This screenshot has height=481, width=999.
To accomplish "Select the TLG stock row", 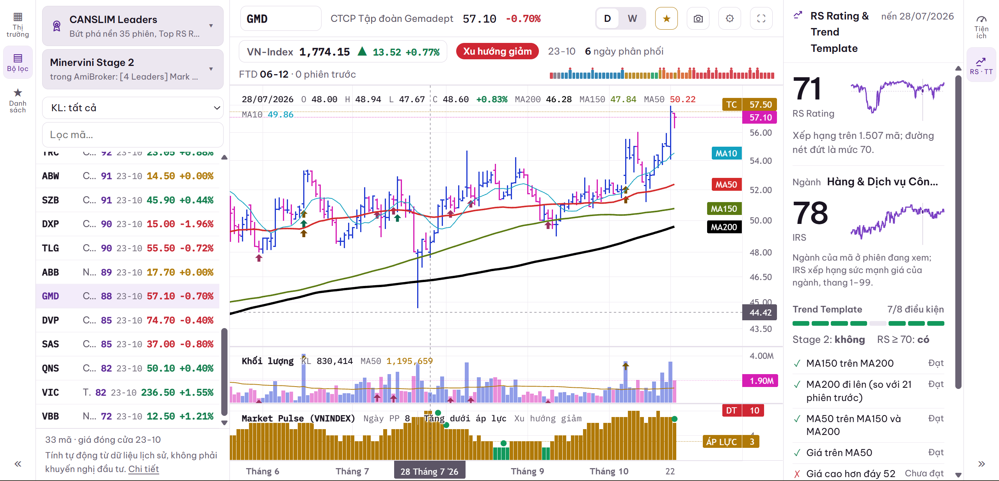I will 128,248.
